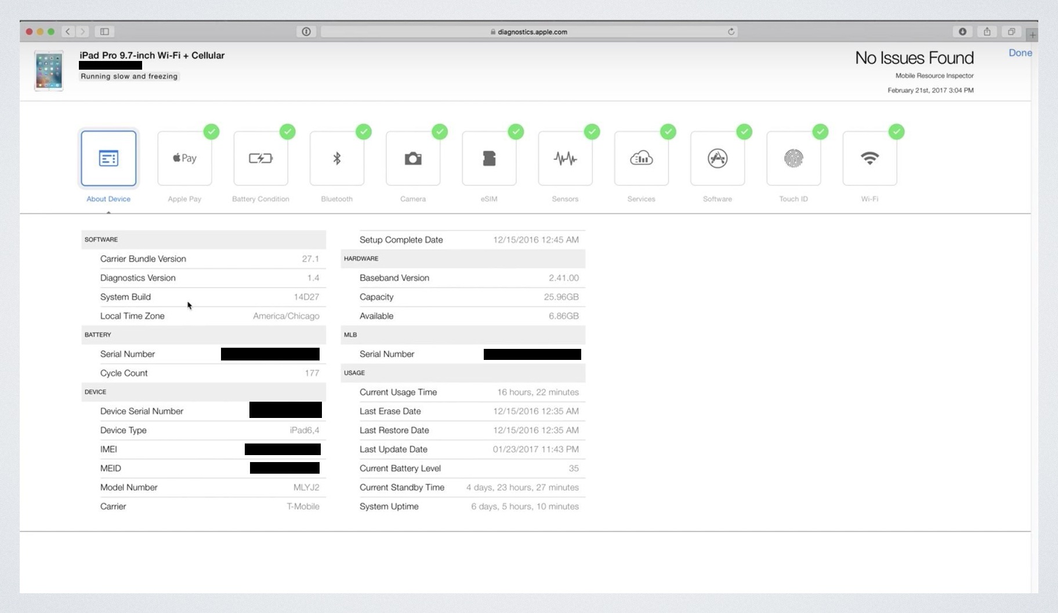Click the Current Standby Time value

[523, 487]
